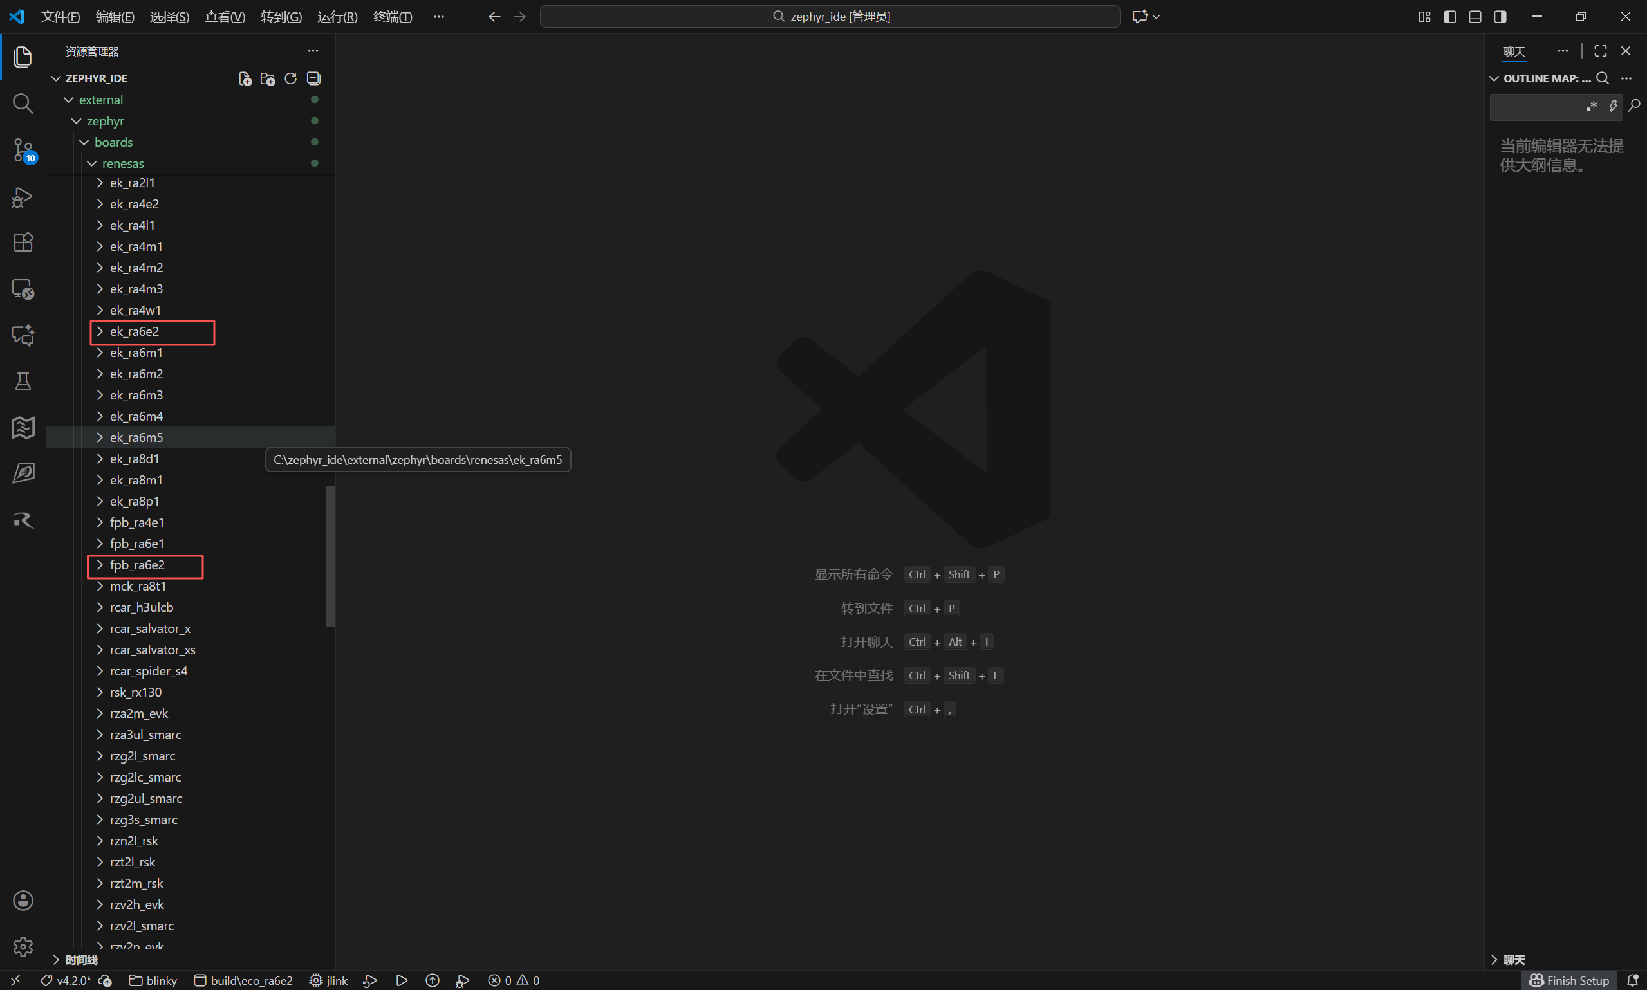This screenshot has height=990, width=1647.
Task: Click build\eco_ra6e2 in status bar
Action: pos(243,980)
